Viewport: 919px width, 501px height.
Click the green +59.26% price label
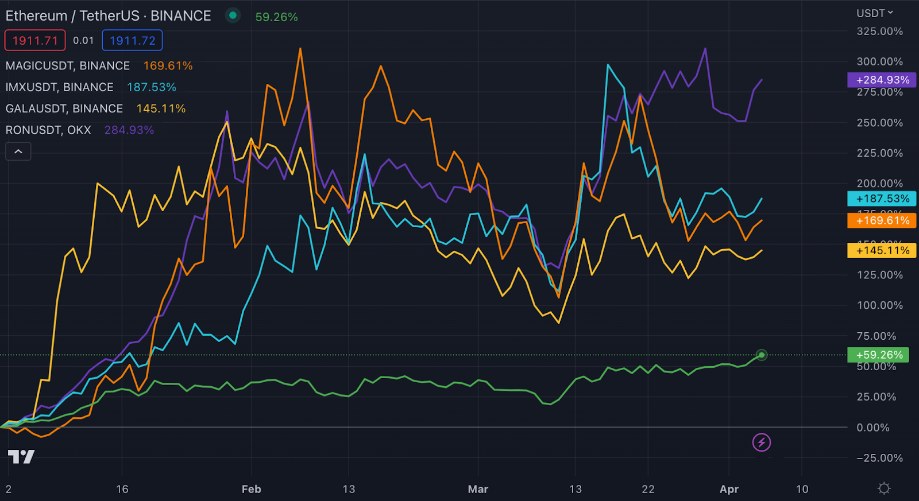coord(879,355)
